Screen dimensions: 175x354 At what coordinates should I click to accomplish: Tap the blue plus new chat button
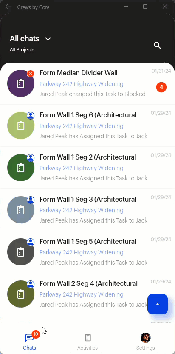[158, 304]
